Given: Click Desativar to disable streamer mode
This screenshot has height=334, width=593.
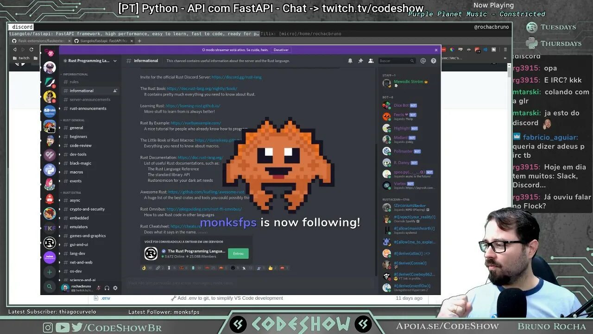Looking at the screenshot, I should point(281,50).
